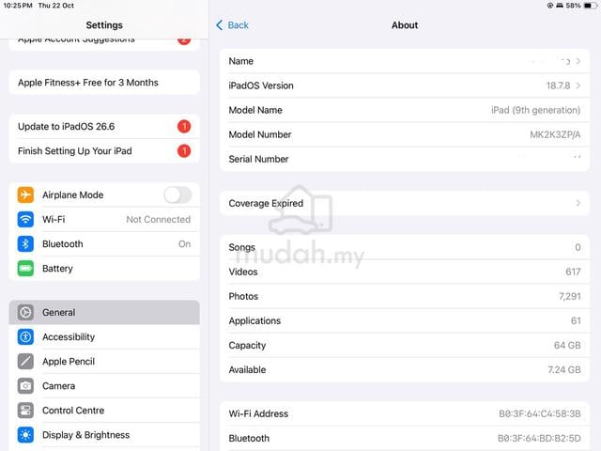The image size is (601, 451).
Task: Tap Capacity value 64 GB
Action: [x=567, y=345]
